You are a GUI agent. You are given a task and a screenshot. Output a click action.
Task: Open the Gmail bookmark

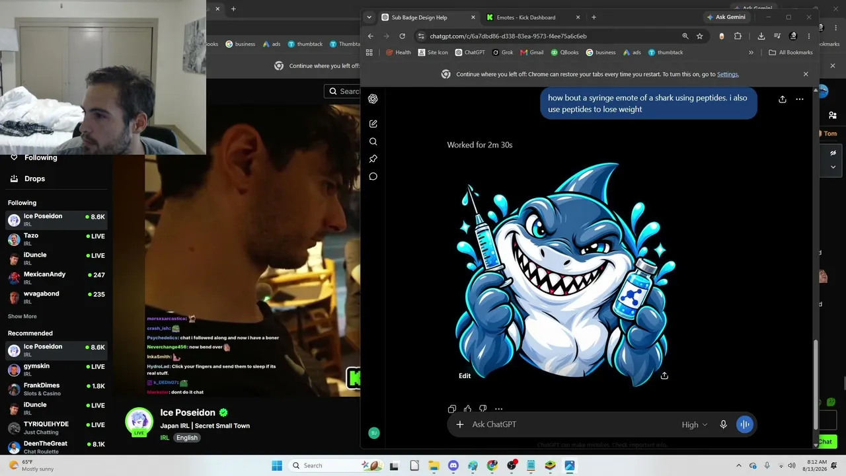pos(531,52)
